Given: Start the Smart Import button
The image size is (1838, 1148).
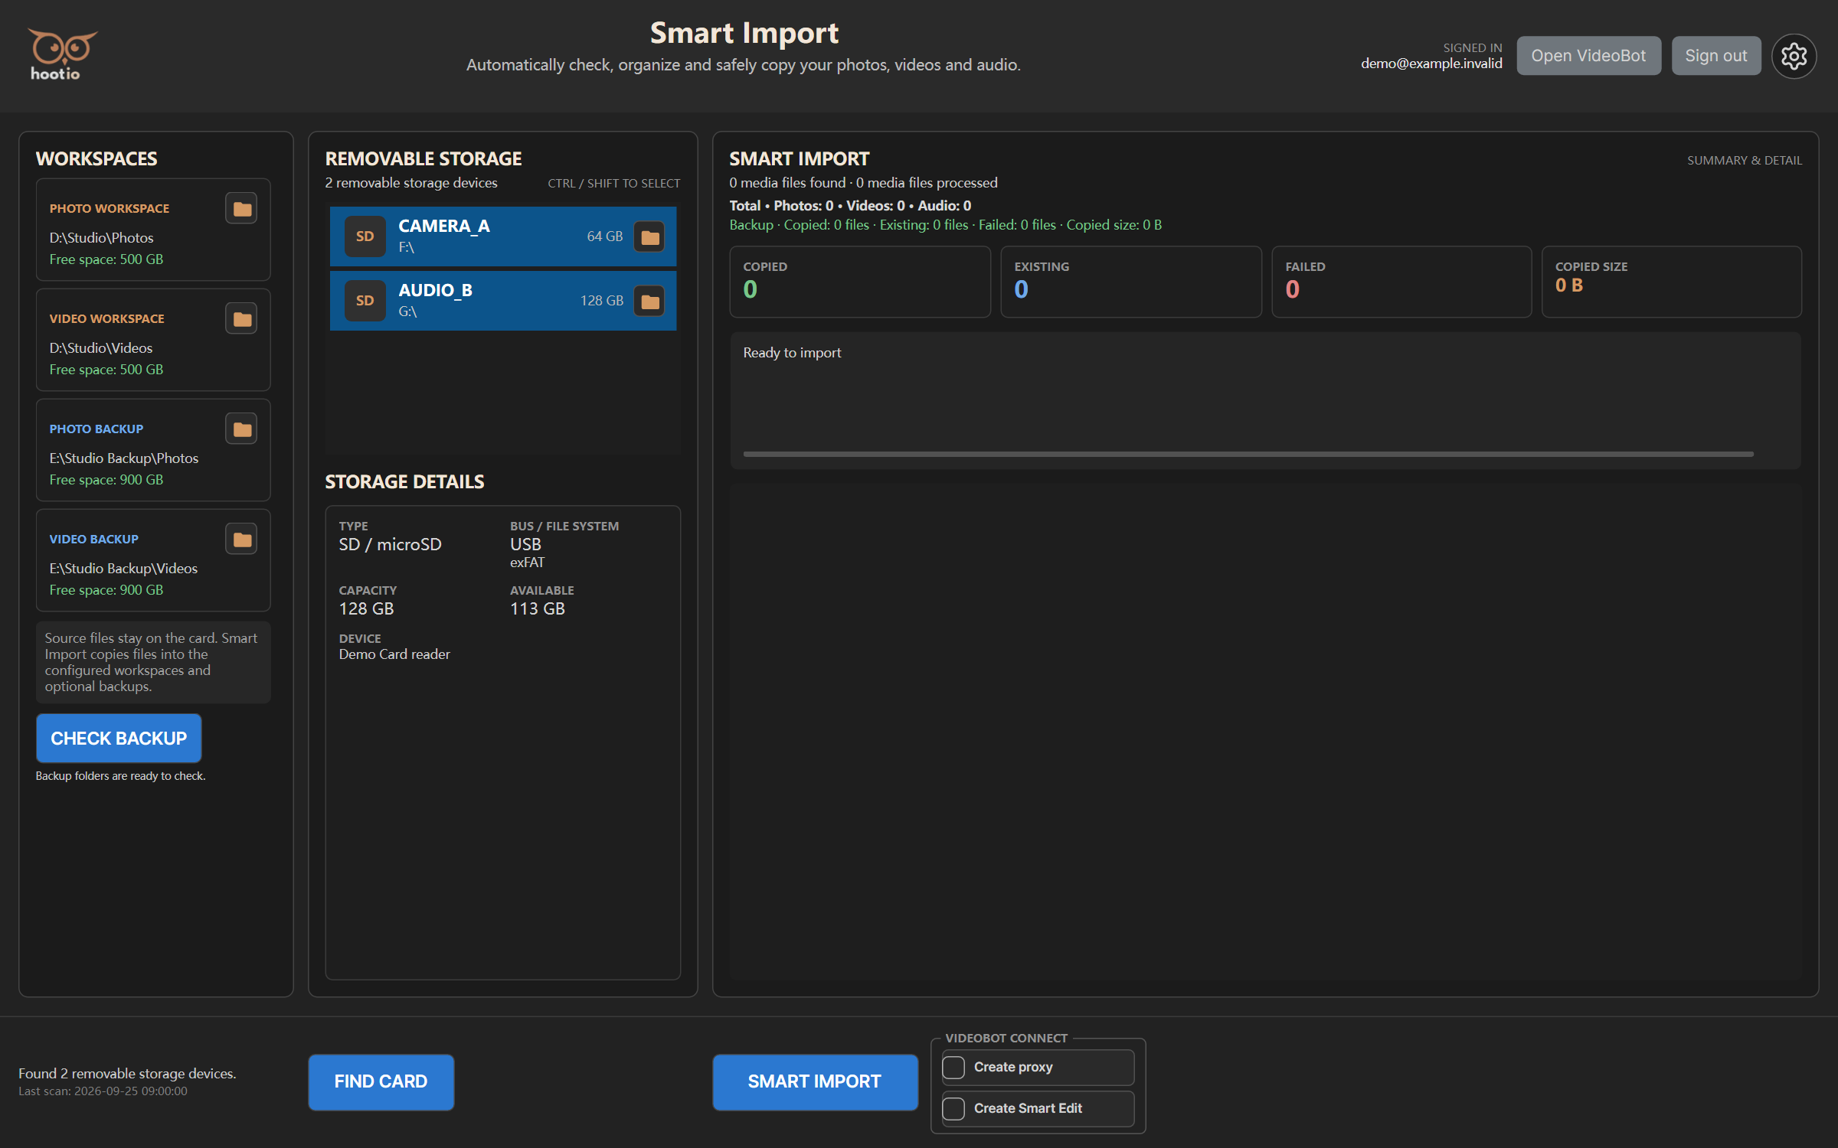Looking at the screenshot, I should pyautogui.click(x=815, y=1081).
